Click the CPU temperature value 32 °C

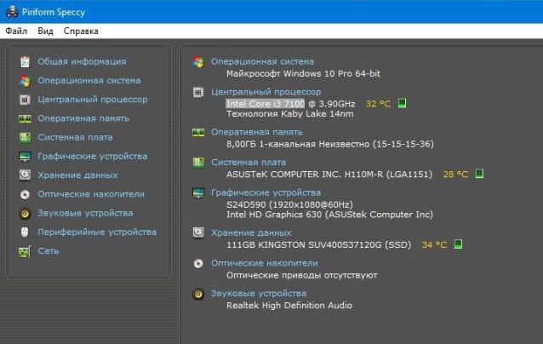click(x=378, y=104)
